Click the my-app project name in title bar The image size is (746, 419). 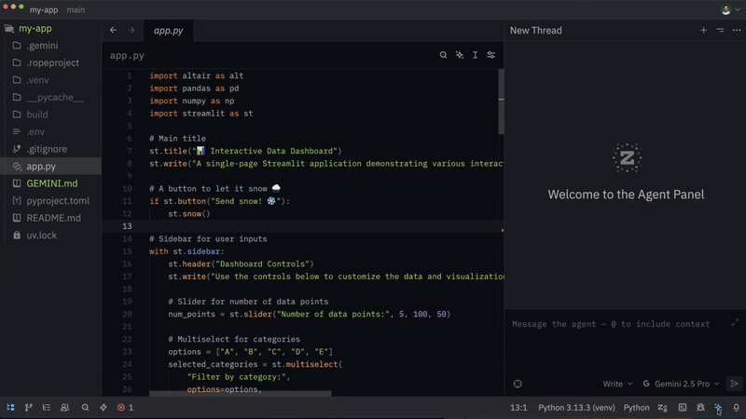(x=44, y=9)
